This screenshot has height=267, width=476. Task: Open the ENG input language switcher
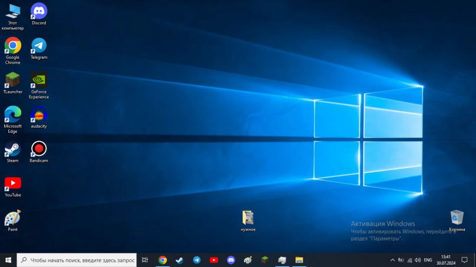pos(428,260)
